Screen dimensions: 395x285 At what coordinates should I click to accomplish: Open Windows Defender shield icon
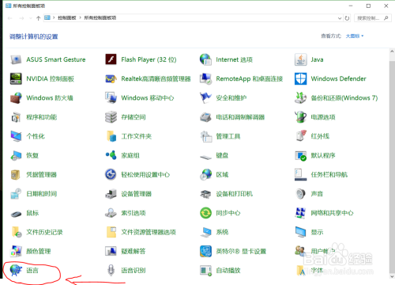pyautogui.click(x=300, y=78)
